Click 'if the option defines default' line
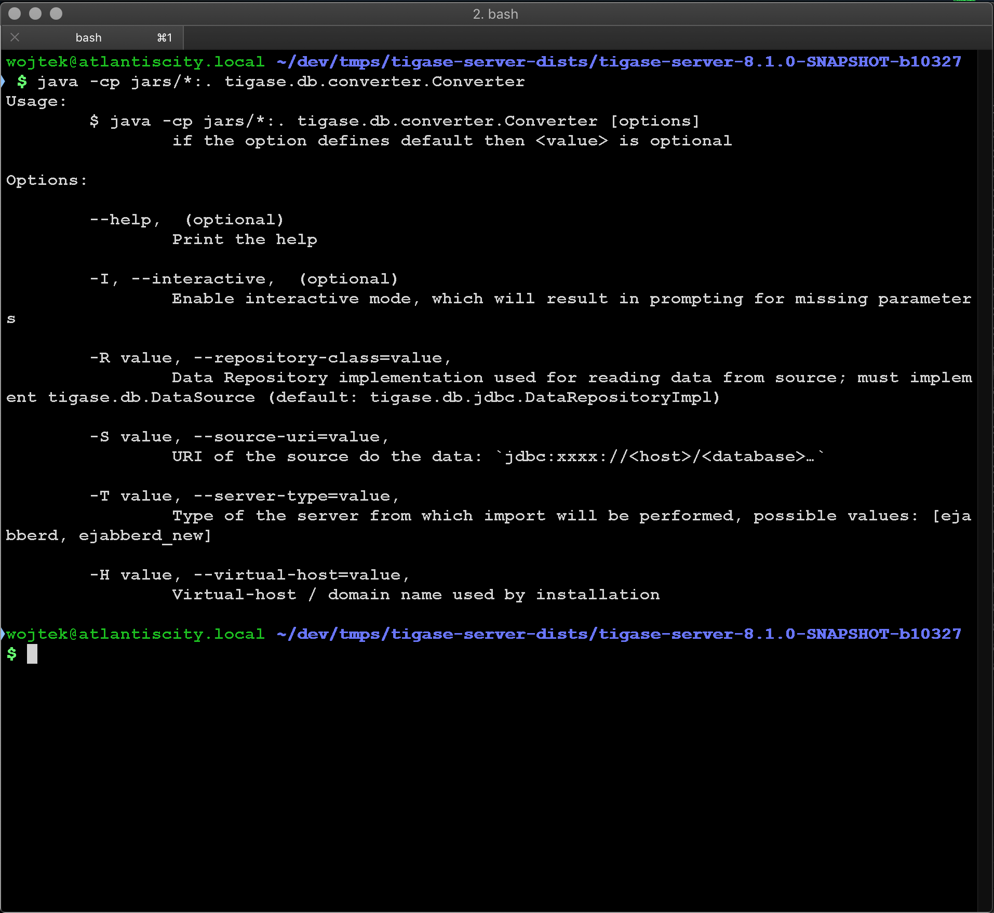The image size is (994, 913). point(452,141)
